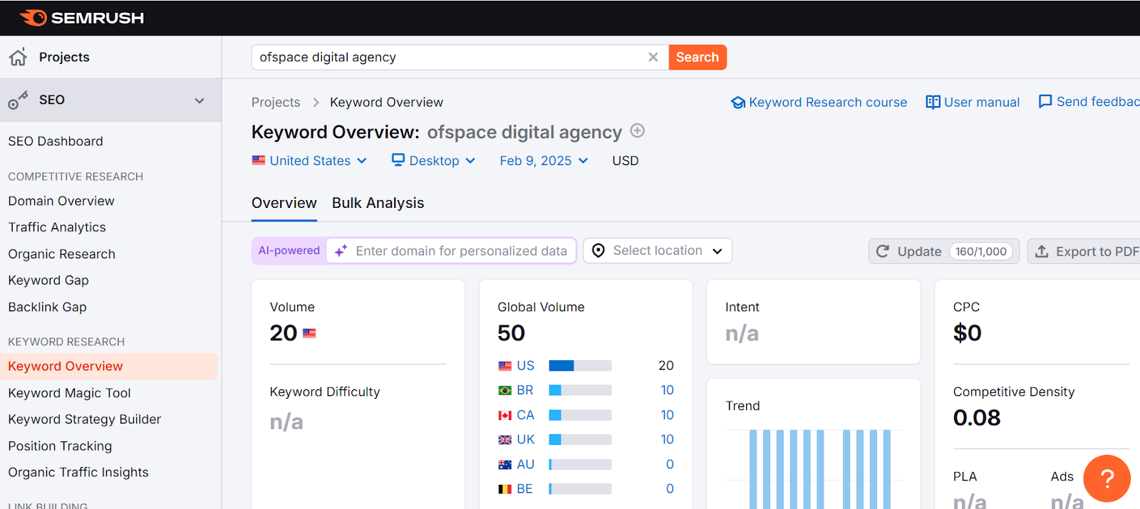Click the Brazil flag in Global Volume
The width and height of the screenshot is (1140, 509).
click(x=505, y=390)
